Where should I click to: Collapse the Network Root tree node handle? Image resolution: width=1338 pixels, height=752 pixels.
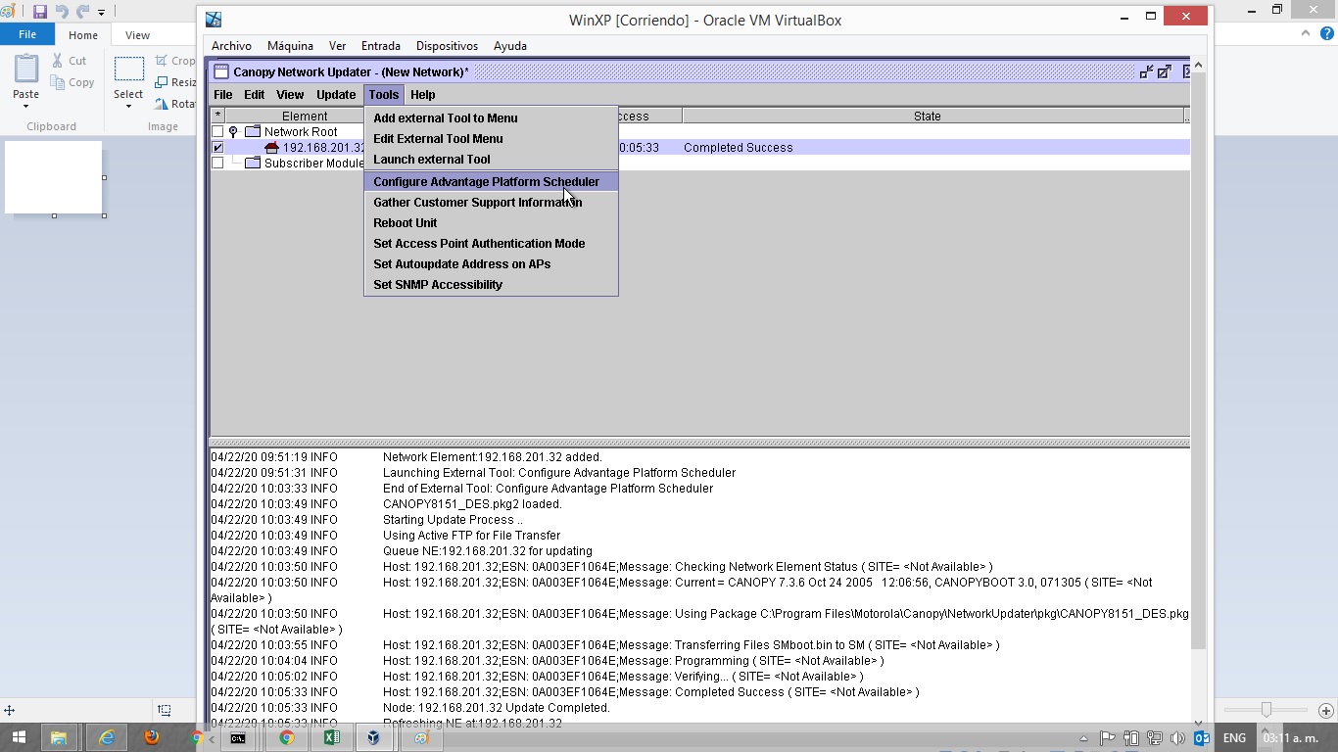[x=233, y=132]
